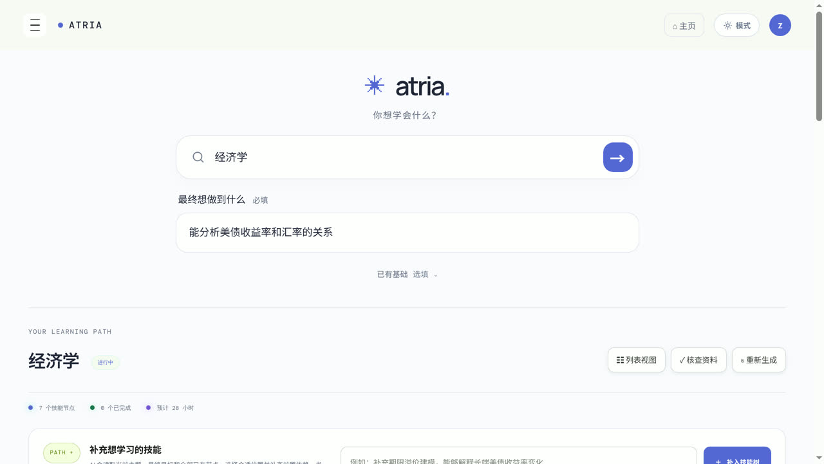Switch to 列表视图 list view
This screenshot has width=824, height=464.
(x=637, y=360)
